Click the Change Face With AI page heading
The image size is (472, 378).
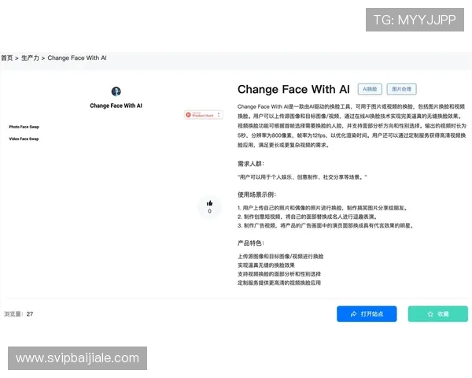tap(293, 89)
